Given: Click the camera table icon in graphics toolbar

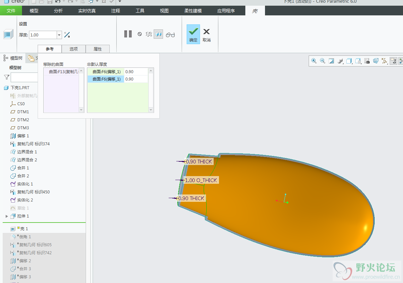Looking at the screenshot, I should [367, 61].
